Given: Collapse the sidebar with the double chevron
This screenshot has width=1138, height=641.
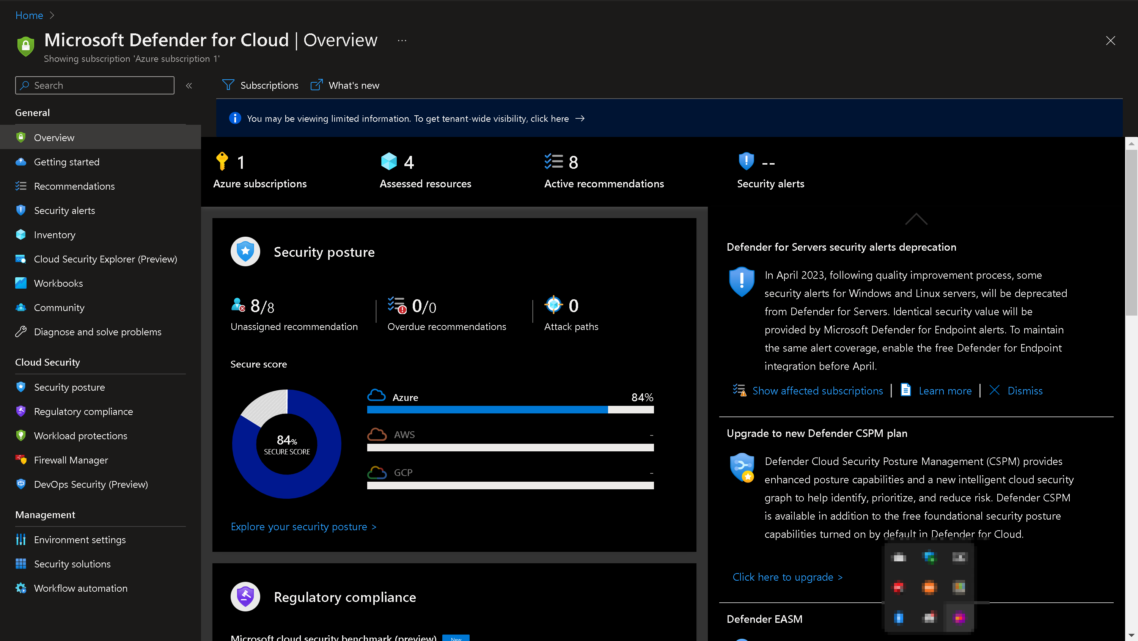Looking at the screenshot, I should tap(189, 85).
